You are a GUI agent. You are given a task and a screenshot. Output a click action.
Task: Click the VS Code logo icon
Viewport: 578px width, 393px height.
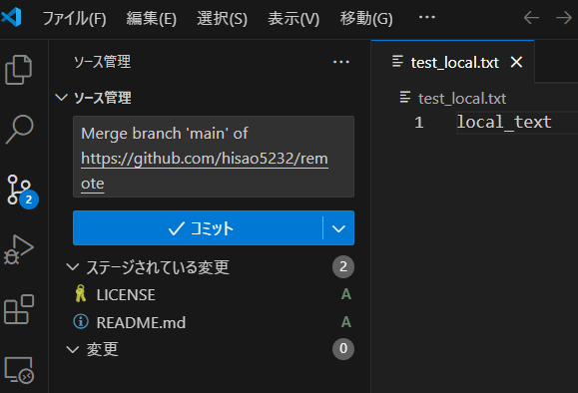pos(12,17)
